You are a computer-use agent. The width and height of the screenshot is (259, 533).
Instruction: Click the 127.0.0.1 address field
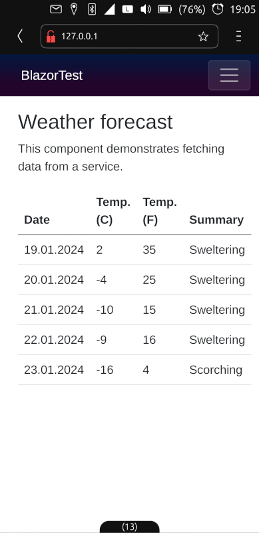[129, 36]
